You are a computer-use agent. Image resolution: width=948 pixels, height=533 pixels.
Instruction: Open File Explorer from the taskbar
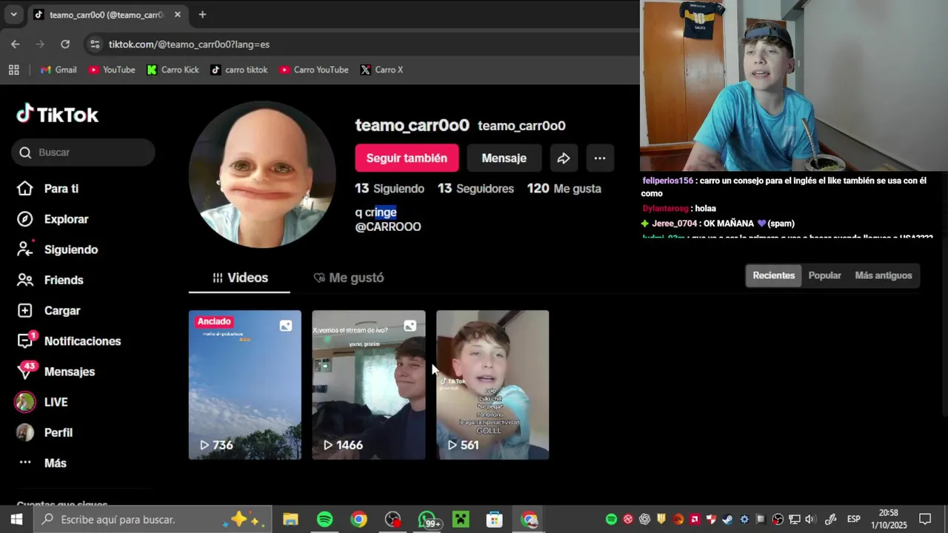290,520
